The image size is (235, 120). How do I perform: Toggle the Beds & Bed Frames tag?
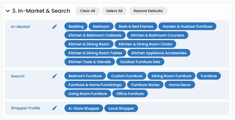(x=136, y=27)
